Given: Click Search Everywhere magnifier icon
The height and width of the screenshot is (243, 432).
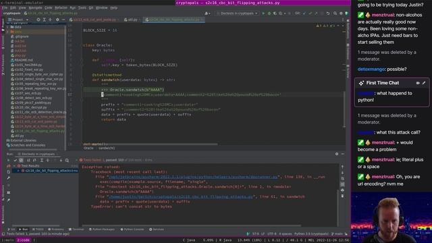Looking at the screenshot, I should (335, 13).
